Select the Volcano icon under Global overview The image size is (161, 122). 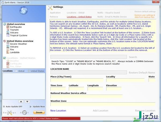click(8, 33)
